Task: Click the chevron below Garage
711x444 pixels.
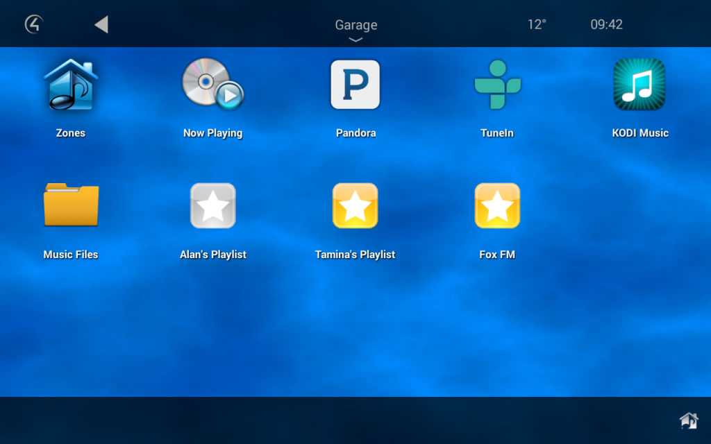Action: [356, 40]
